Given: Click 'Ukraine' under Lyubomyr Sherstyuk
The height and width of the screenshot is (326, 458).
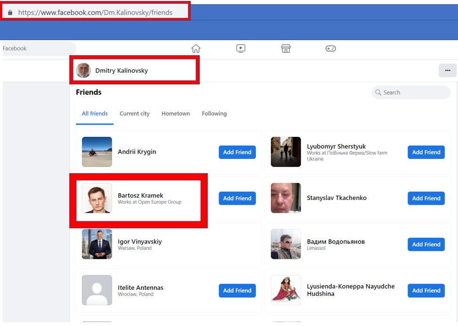Looking at the screenshot, I should click(x=315, y=159).
